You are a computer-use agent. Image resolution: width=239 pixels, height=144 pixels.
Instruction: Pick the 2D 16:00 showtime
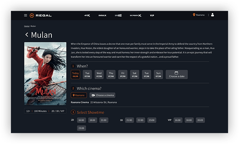pyautogui.click(x=81, y=120)
